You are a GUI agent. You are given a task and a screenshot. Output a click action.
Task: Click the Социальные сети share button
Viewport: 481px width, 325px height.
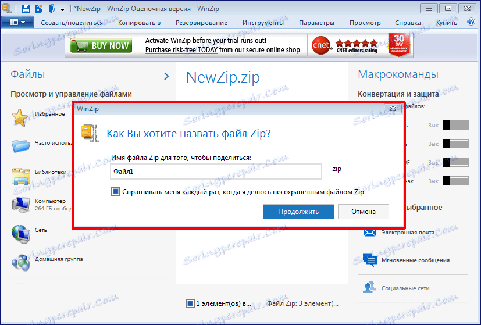[x=413, y=288]
